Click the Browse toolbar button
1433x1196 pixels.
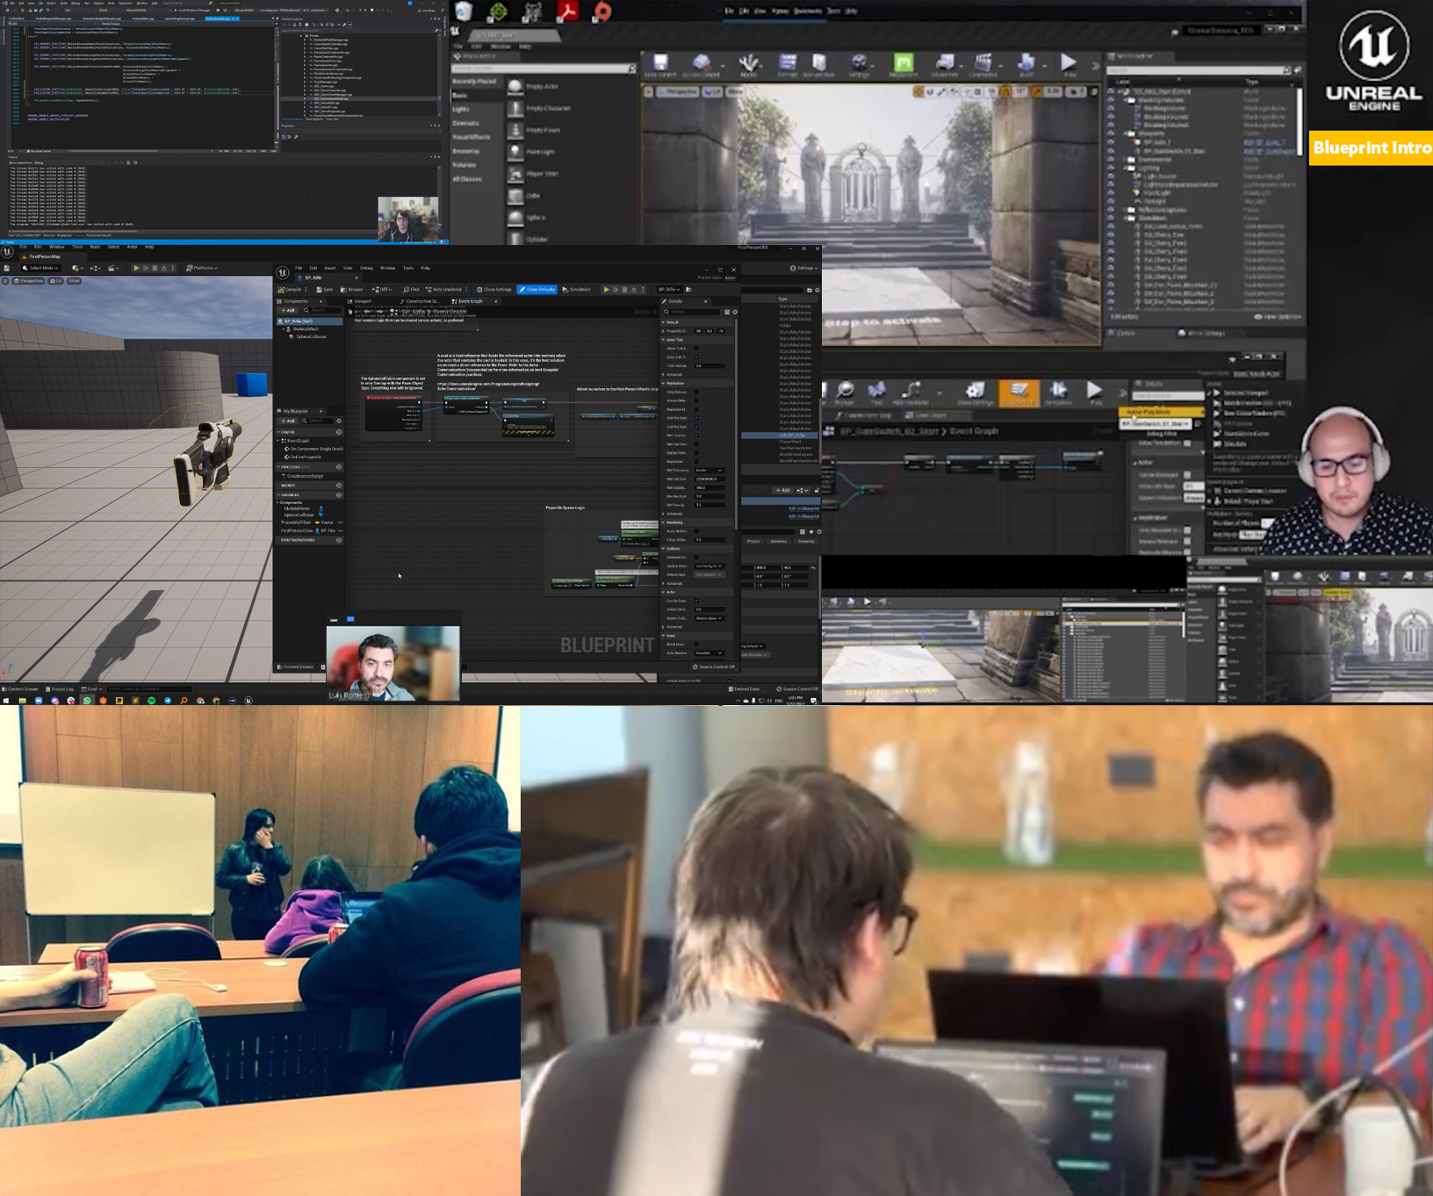352,290
